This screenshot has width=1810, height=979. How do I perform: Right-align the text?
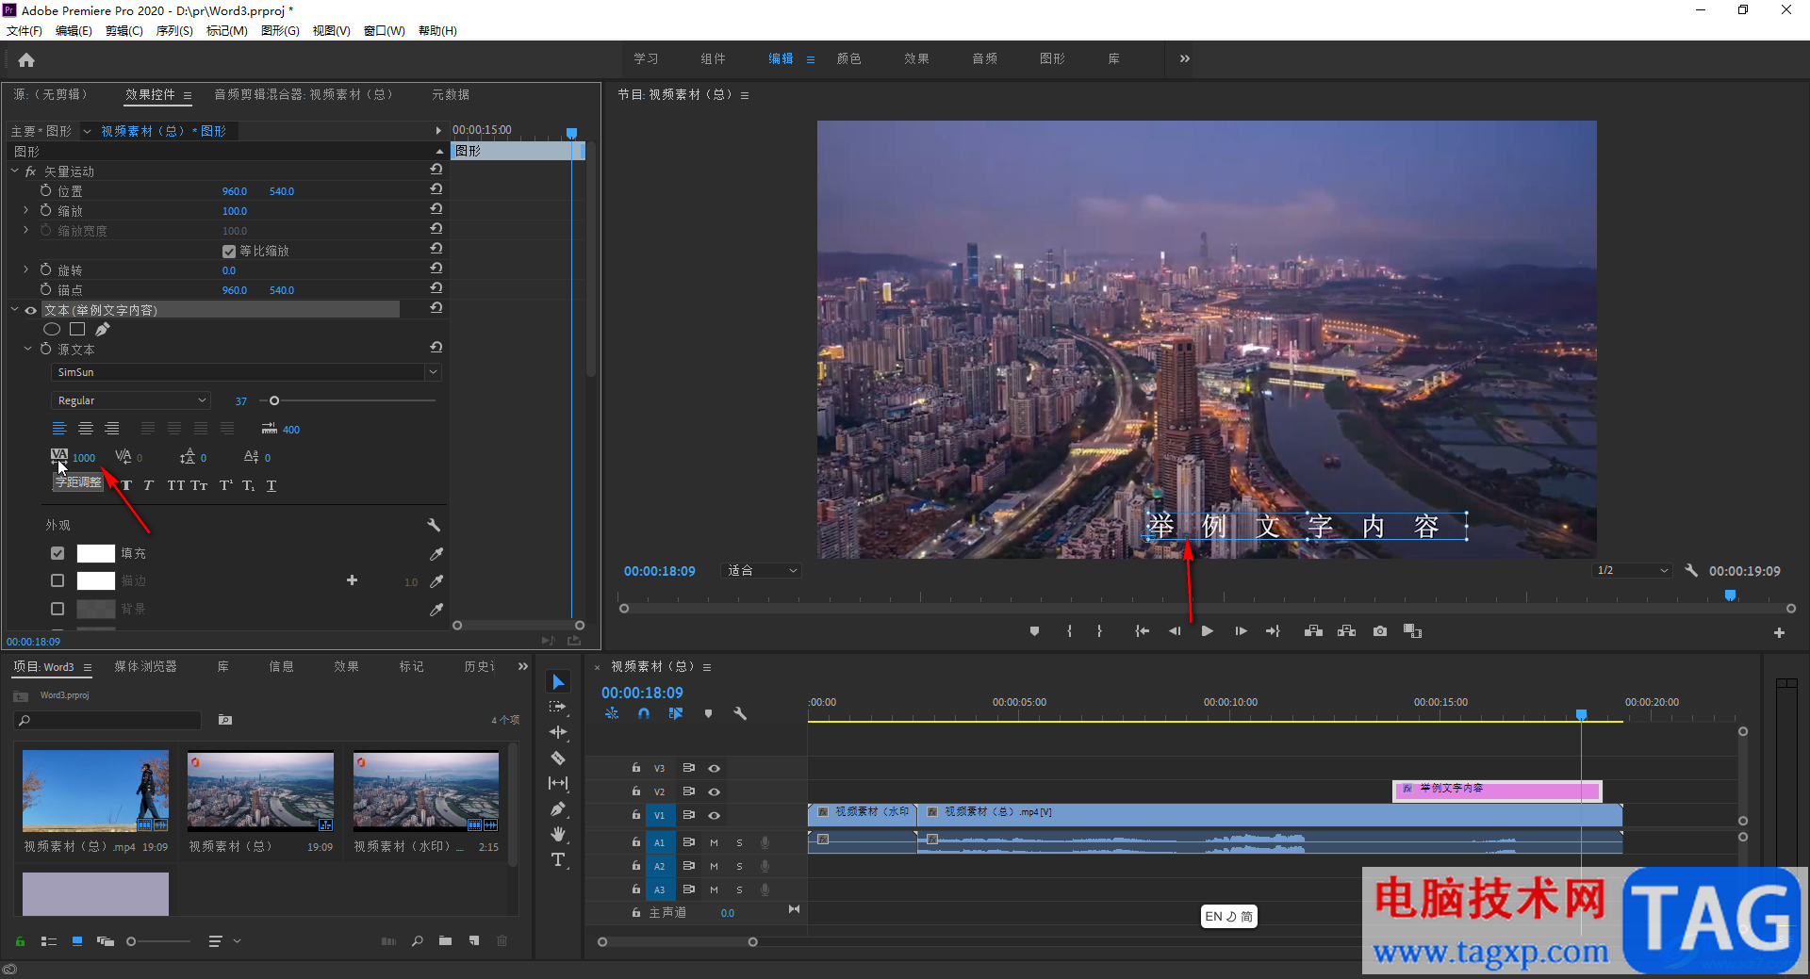tap(112, 429)
